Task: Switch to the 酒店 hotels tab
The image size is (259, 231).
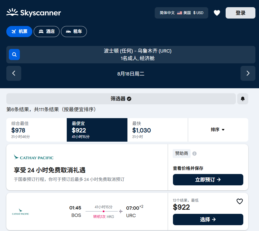Action: click(x=47, y=32)
